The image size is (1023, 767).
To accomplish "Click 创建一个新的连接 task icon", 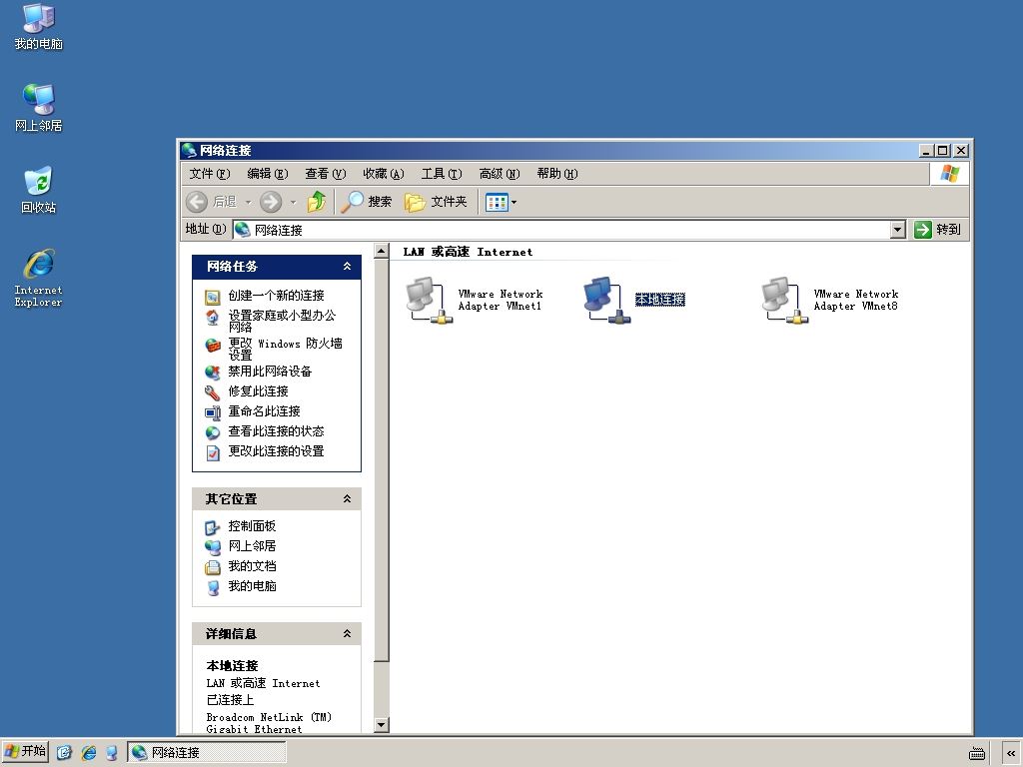I will coord(213,297).
